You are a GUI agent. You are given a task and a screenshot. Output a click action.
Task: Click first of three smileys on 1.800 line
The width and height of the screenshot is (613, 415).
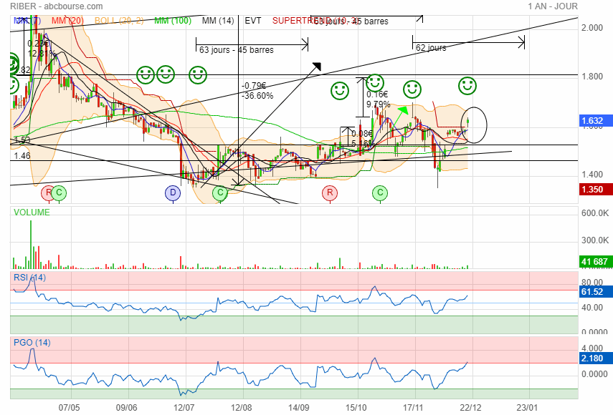pyautogui.click(x=146, y=74)
